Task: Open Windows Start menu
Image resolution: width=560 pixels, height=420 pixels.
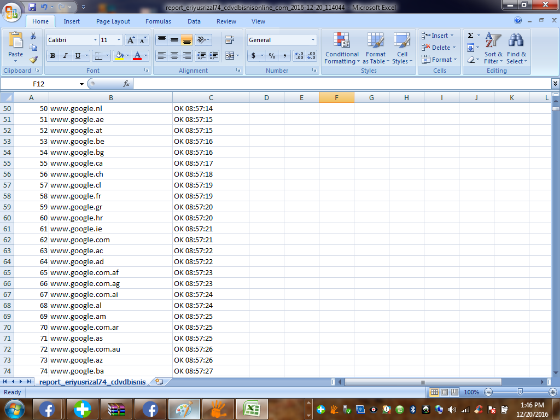Action: 14,409
